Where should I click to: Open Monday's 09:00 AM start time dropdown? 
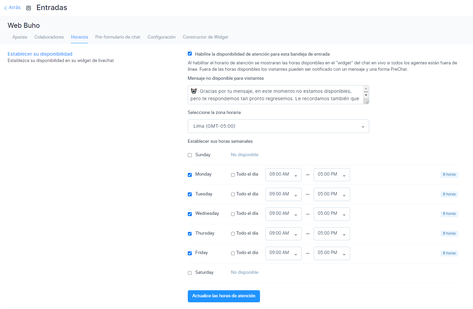point(283,175)
